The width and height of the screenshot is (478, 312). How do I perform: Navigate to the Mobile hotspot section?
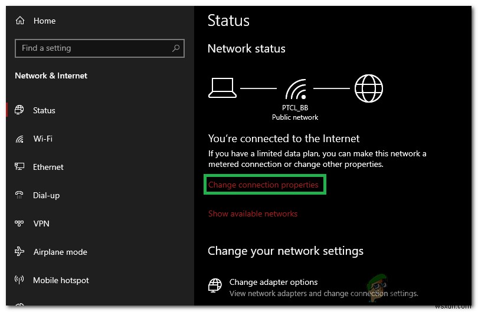61,280
